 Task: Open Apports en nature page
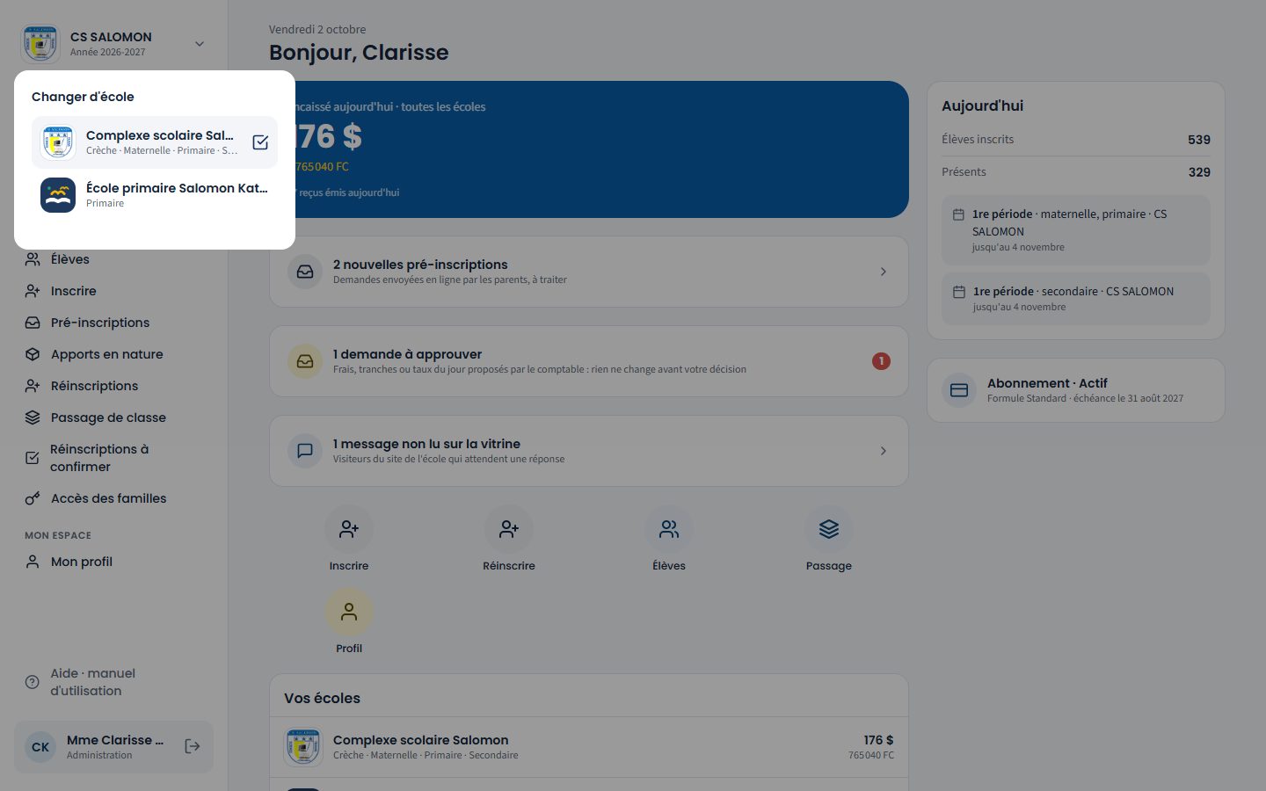pyautogui.click(x=113, y=354)
